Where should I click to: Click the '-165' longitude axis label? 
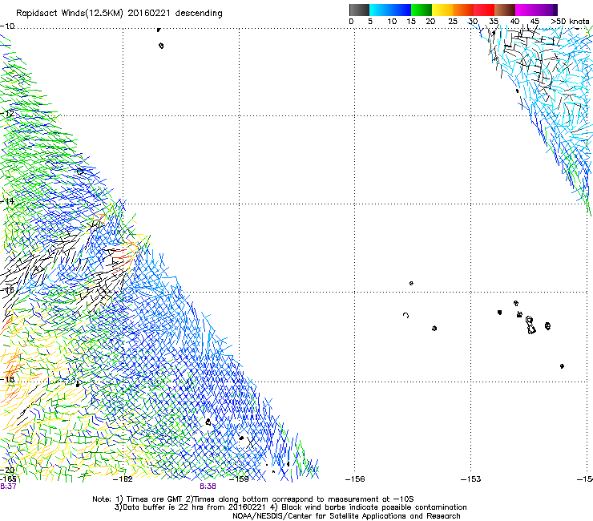pos(8,479)
